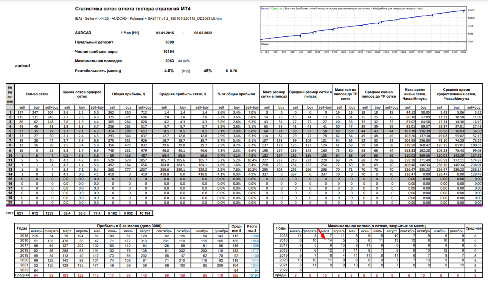Click the chart axis value "13132"
The width and height of the screenshot is (488, 285).
[x=471, y=10]
